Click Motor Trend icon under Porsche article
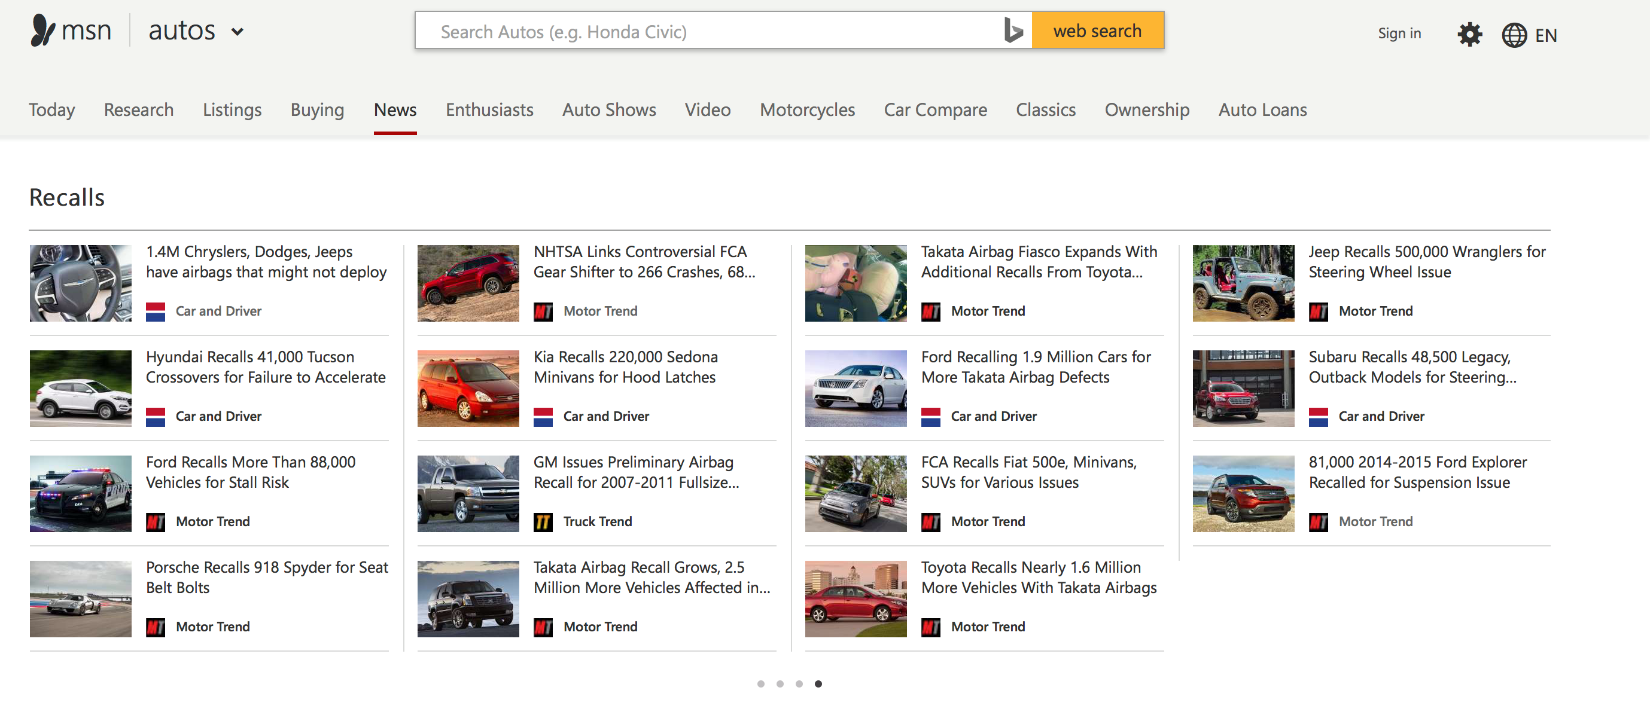This screenshot has height=721, width=1650. [x=155, y=627]
